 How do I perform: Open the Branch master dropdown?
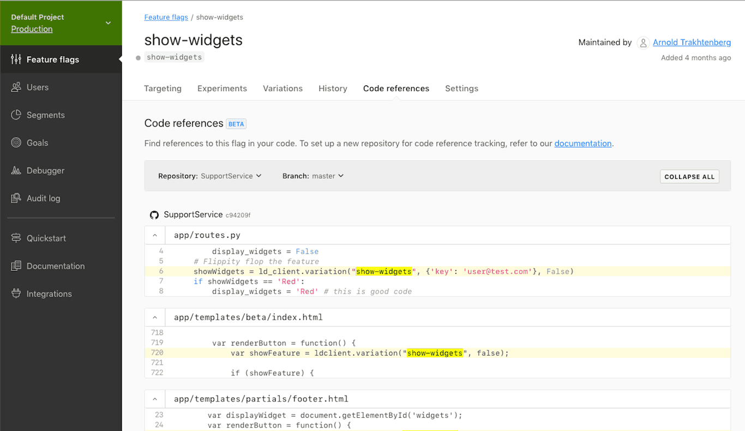tap(327, 176)
